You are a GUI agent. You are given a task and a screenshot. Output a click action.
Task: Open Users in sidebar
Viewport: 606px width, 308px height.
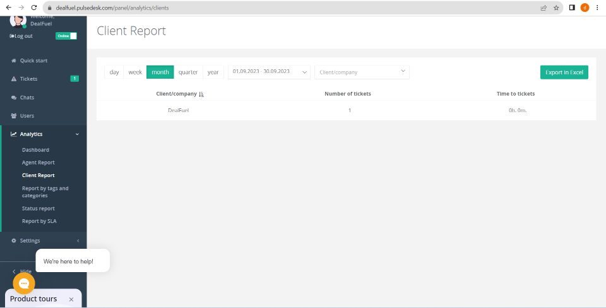tap(27, 116)
